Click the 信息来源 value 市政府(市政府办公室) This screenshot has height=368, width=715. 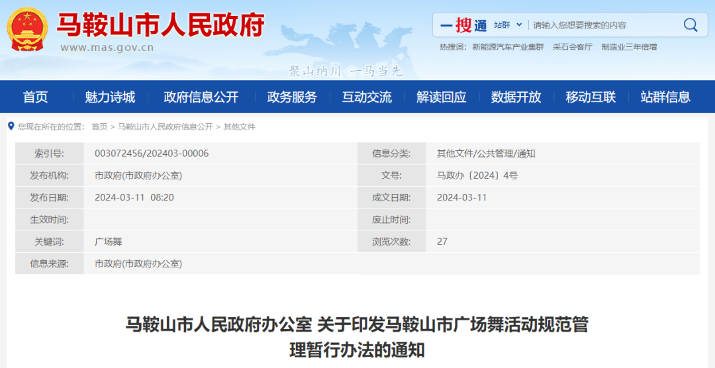pos(138,263)
